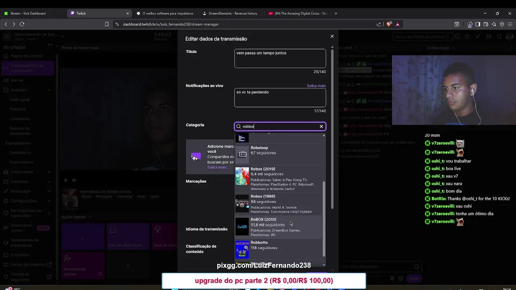Switch to The Amazing Digital Circus tab

[x=298, y=13]
